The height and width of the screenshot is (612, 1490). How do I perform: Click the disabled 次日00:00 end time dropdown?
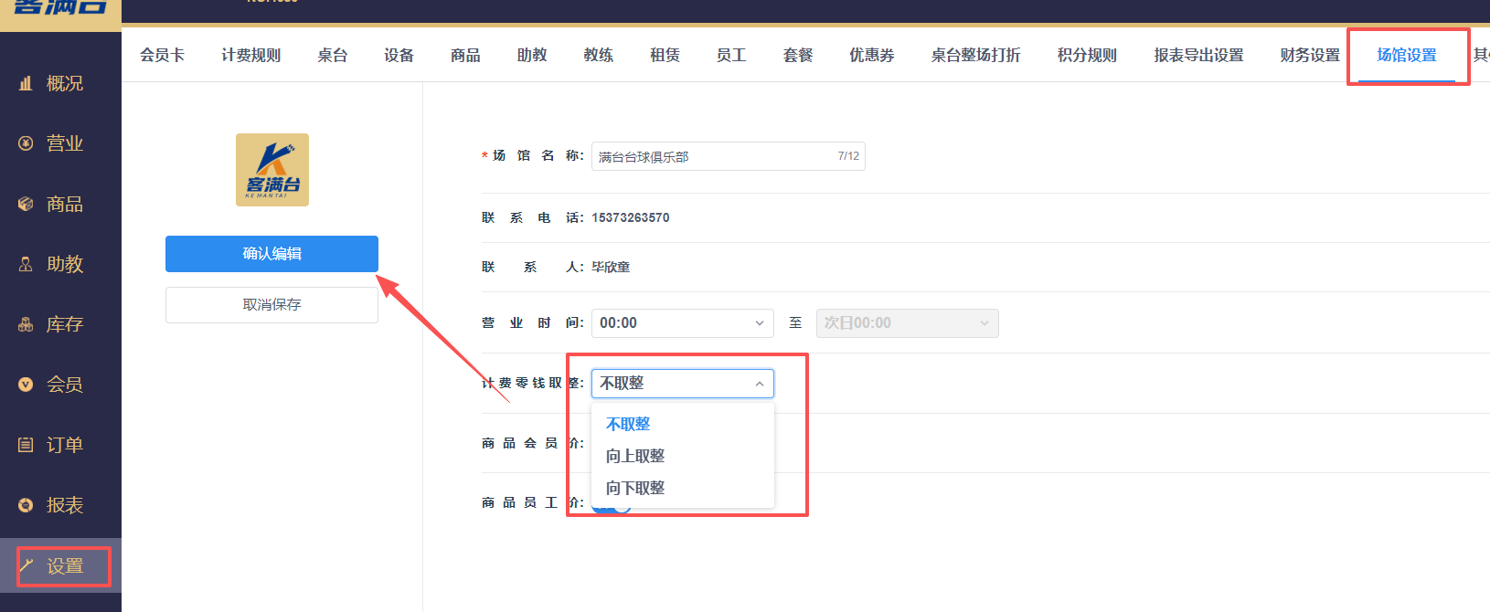click(x=908, y=323)
